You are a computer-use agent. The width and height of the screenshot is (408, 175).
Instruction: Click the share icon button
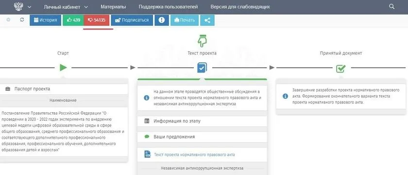[x=207, y=20]
